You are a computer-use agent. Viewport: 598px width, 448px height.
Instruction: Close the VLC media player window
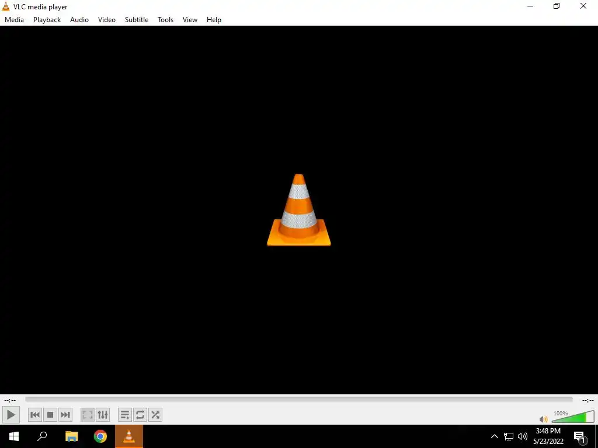[x=583, y=6]
